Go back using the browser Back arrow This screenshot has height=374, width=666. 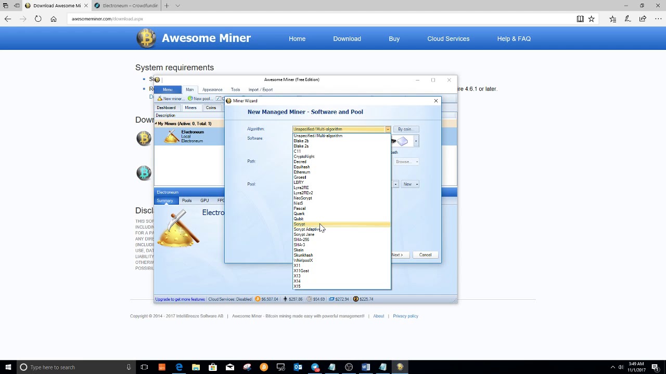coord(8,19)
